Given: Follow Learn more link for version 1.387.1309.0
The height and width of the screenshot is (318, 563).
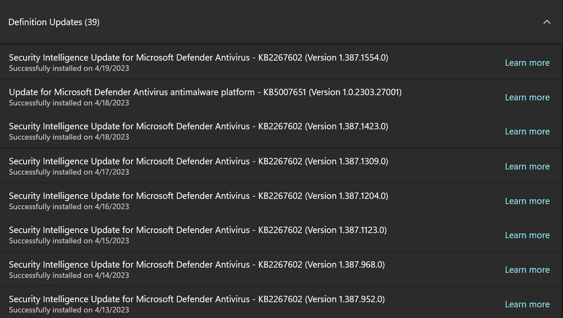Looking at the screenshot, I should pos(527,166).
